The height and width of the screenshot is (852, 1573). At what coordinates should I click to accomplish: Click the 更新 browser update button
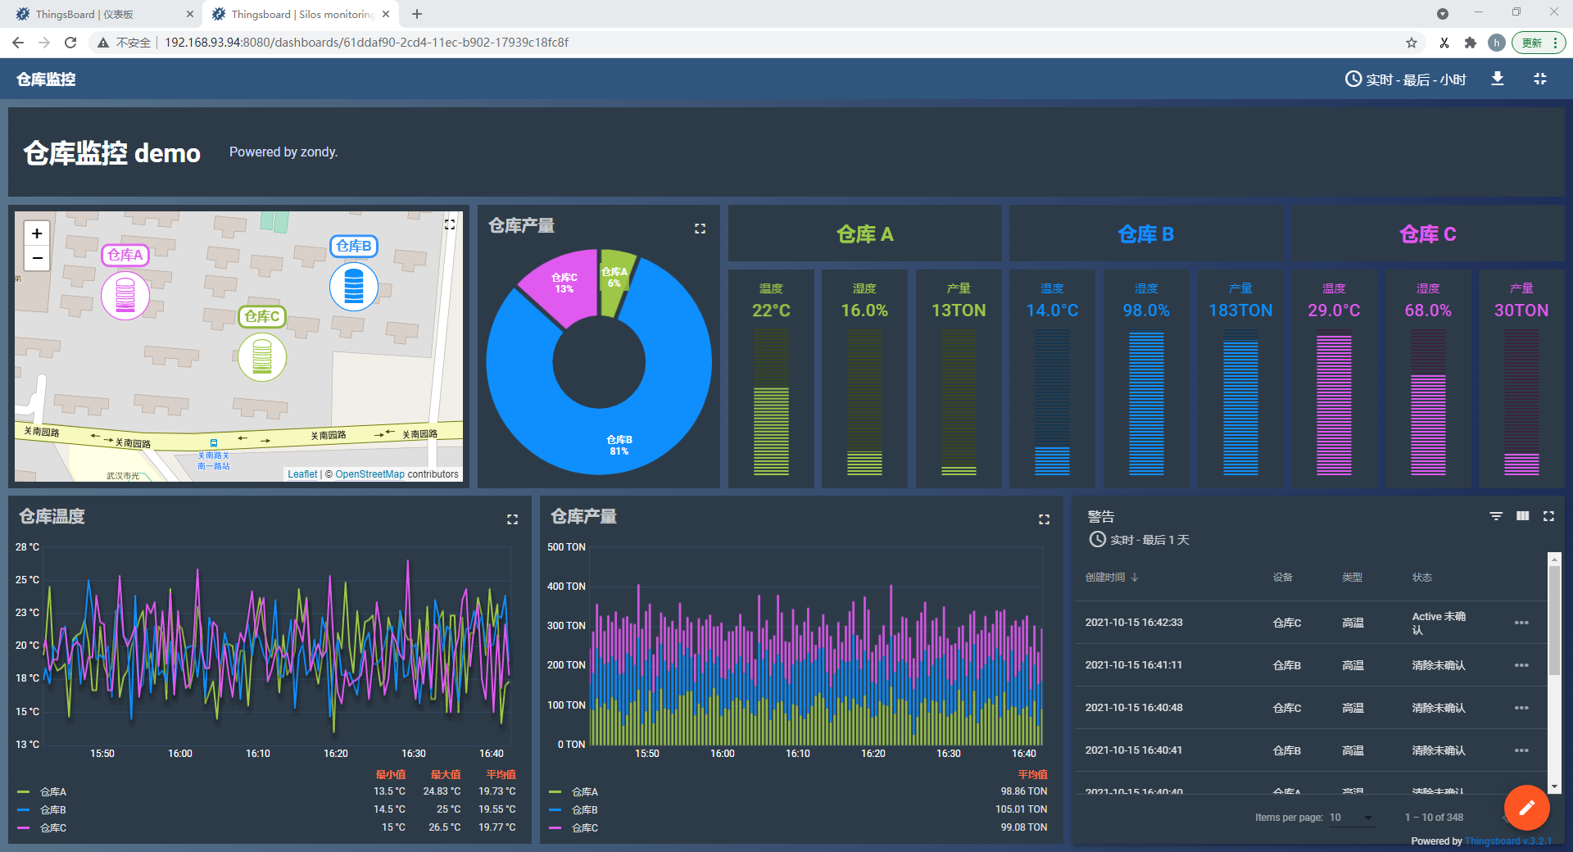click(x=1539, y=43)
